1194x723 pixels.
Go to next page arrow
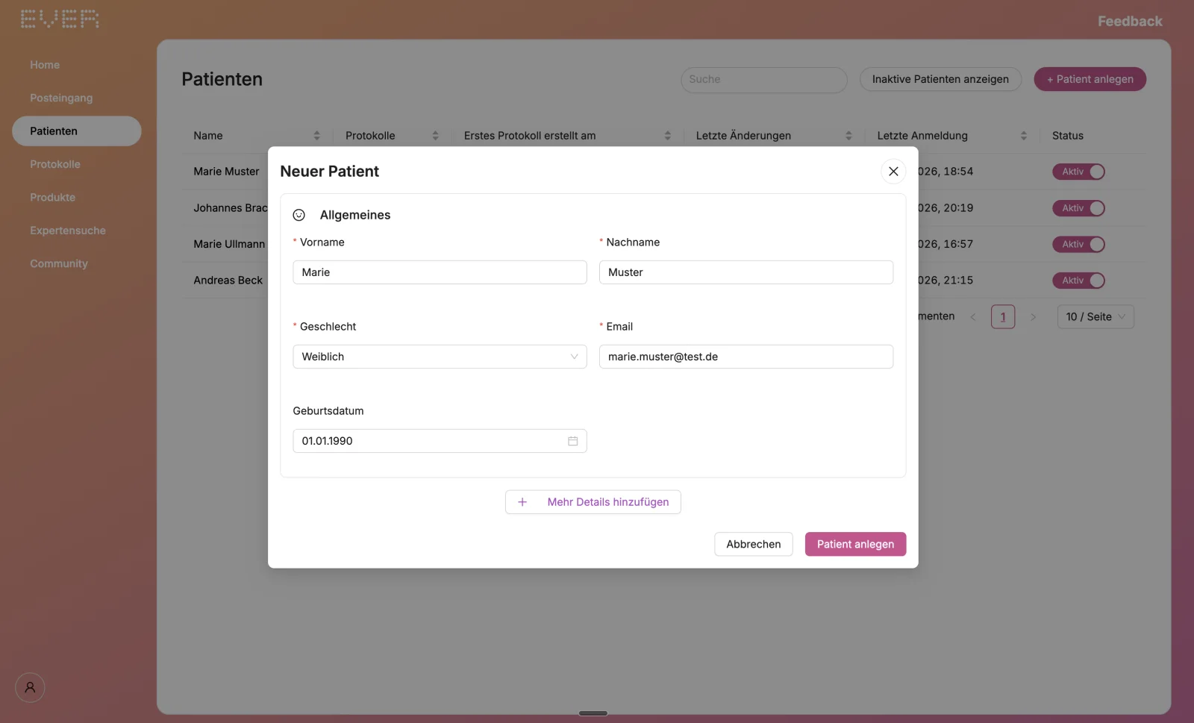coord(1033,317)
